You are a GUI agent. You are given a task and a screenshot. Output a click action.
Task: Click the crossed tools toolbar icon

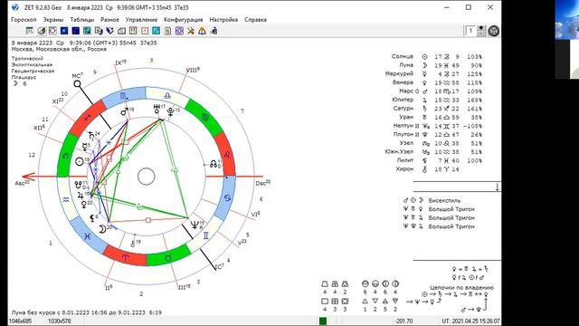point(191,31)
